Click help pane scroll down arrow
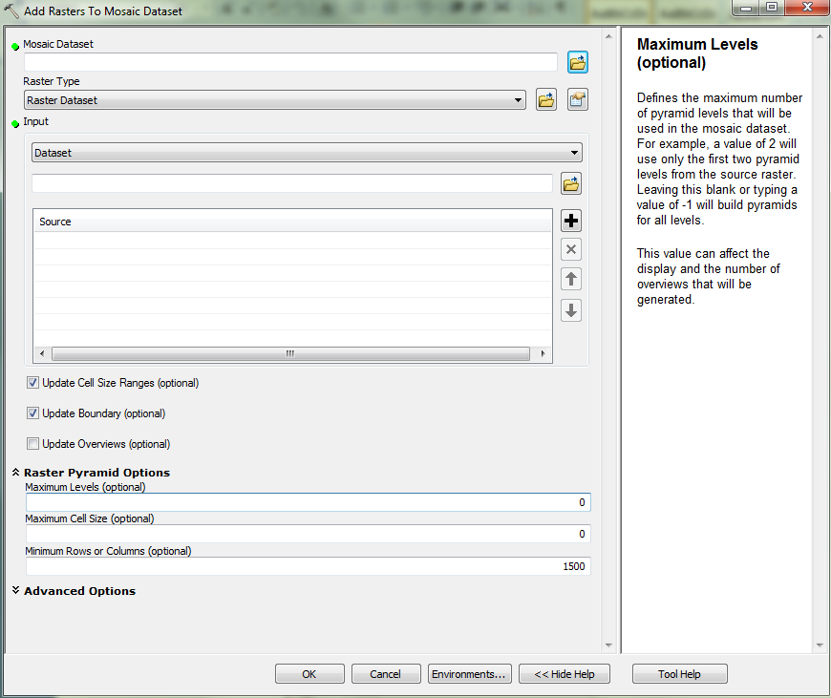The height and width of the screenshot is (698, 831). (x=820, y=645)
